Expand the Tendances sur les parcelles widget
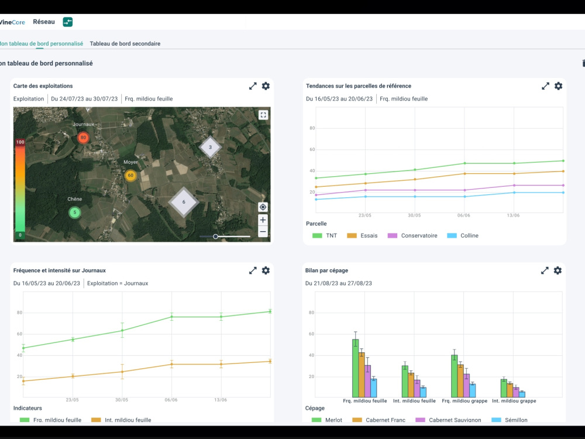The height and width of the screenshot is (439, 585). click(x=545, y=86)
